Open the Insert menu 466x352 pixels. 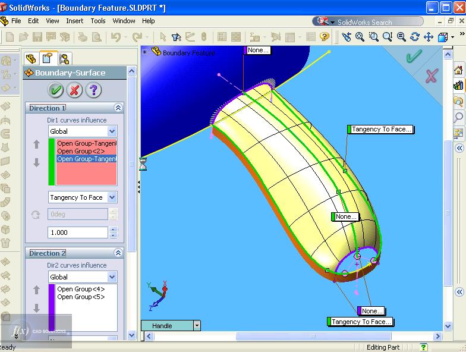tap(75, 21)
